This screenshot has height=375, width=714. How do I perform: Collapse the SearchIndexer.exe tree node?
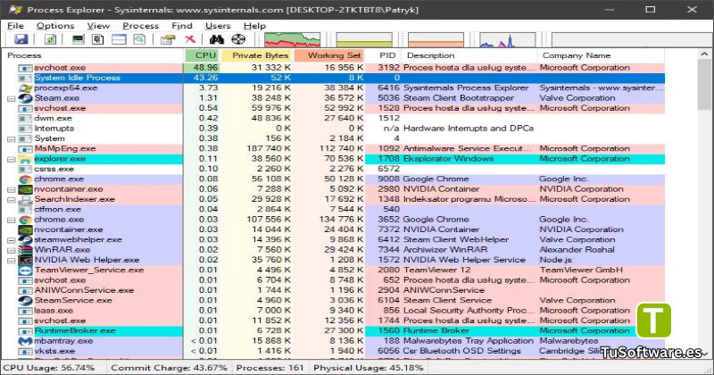click(12, 200)
